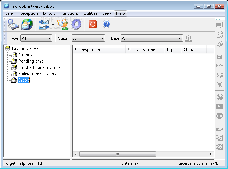Viewport: 228px width, 169px height.
Task: Click the Stop sign icon
Action: tap(220, 116)
